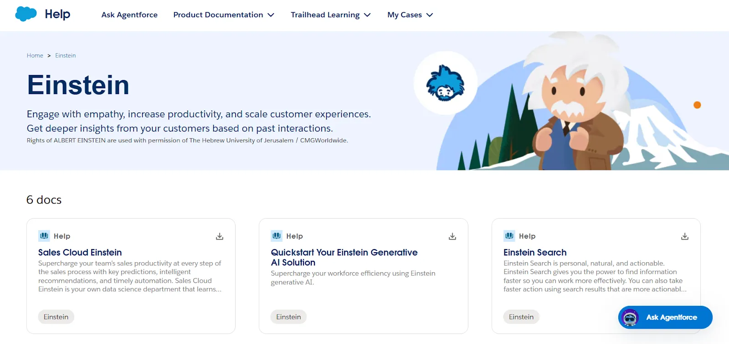Launch the Ask Agentforce chat button
The image size is (729, 344).
(x=665, y=317)
